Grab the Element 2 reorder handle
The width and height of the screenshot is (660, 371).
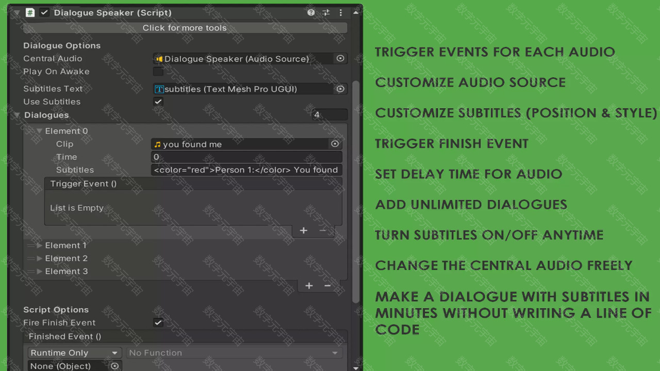(30, 259)
